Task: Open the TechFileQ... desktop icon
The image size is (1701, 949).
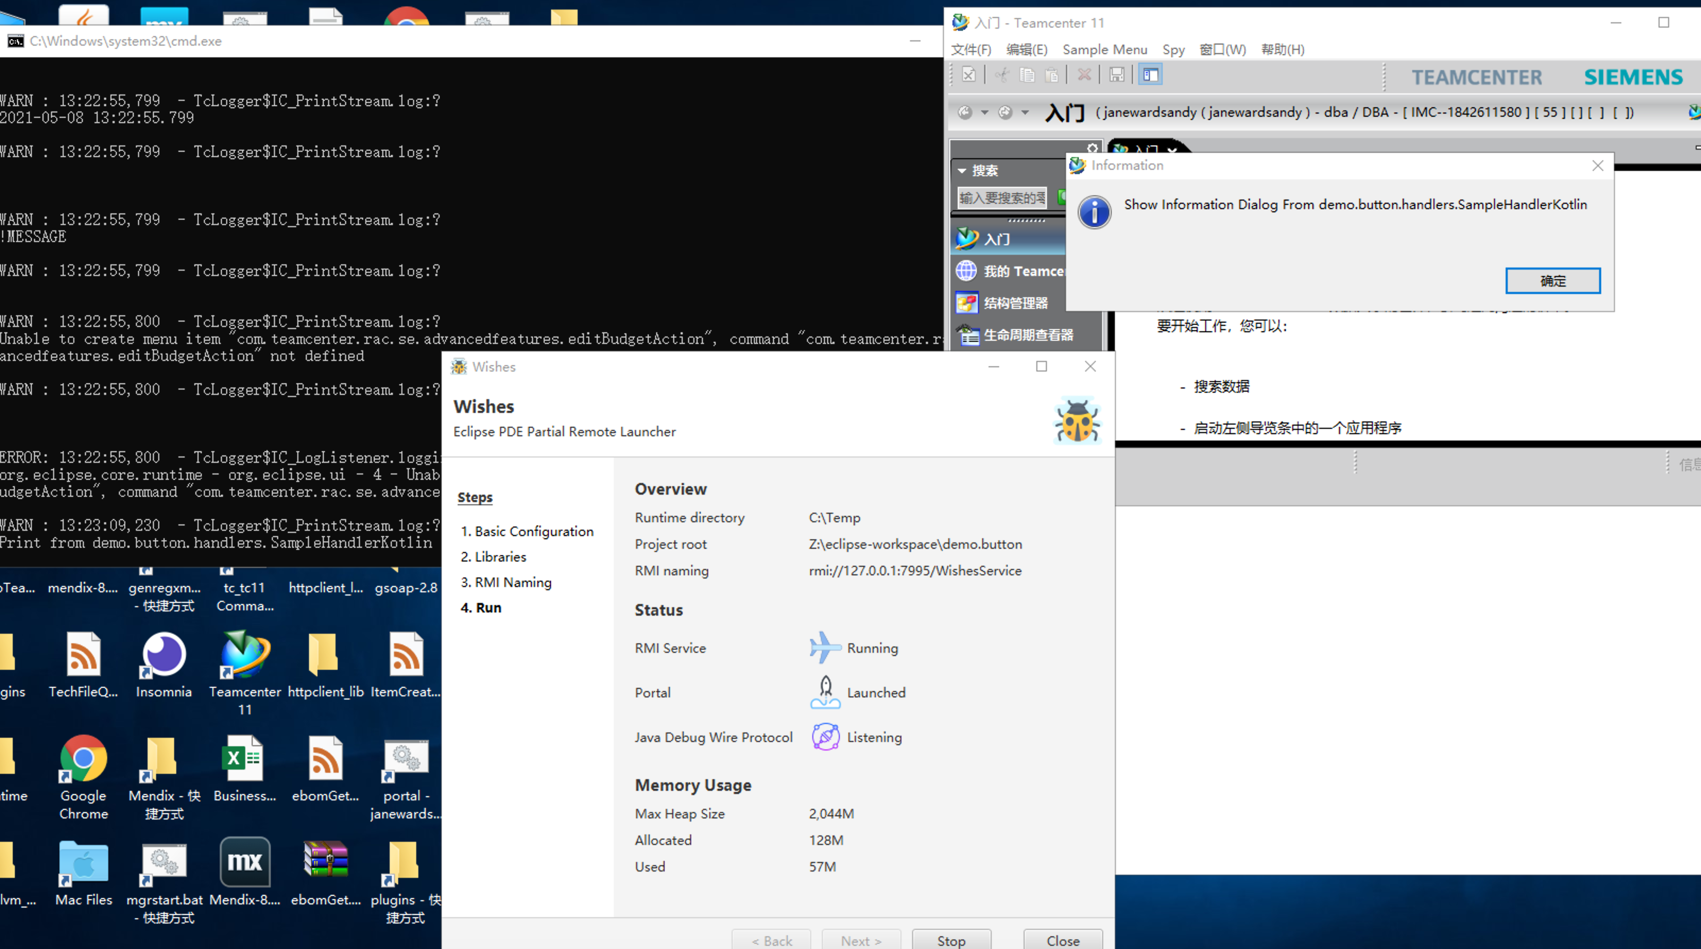Action: coord(83,665)
